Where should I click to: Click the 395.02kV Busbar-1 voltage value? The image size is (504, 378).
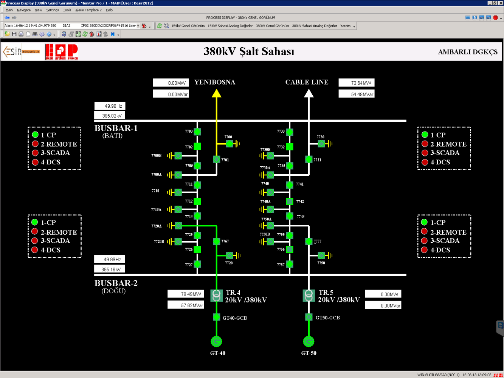(110, 116)
